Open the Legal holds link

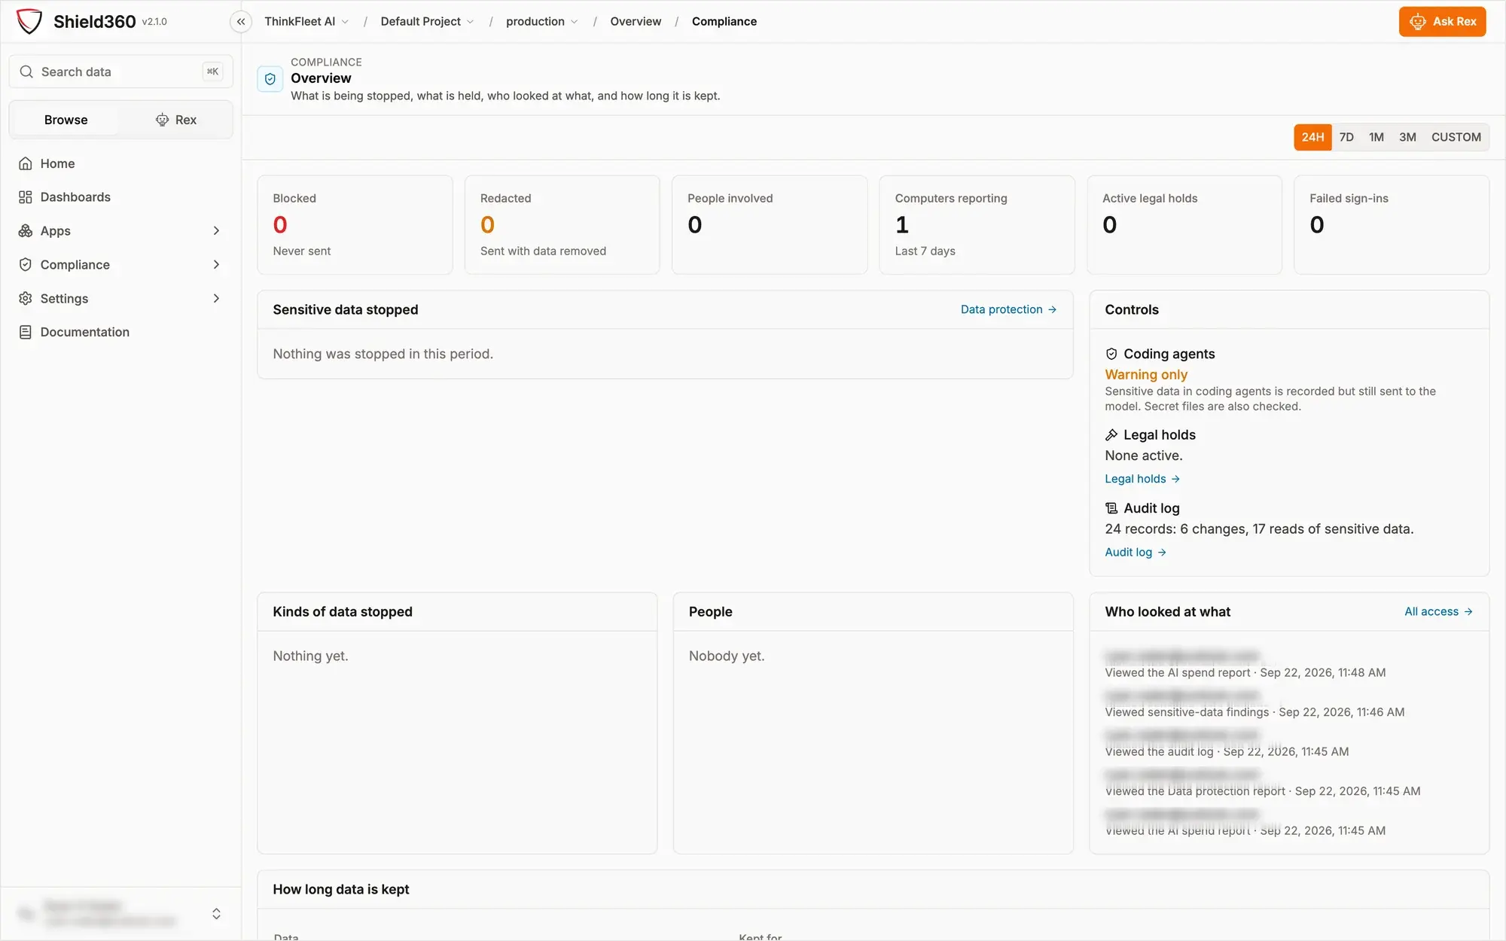coord(1142,479)
